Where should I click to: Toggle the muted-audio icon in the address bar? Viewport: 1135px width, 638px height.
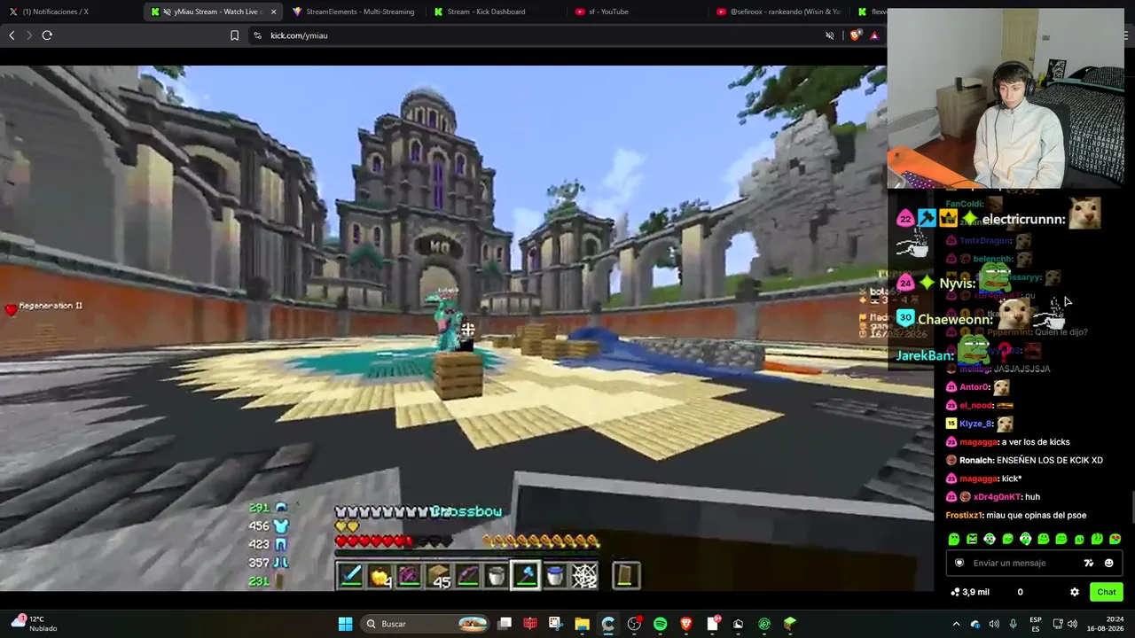(x=830, y=35)
